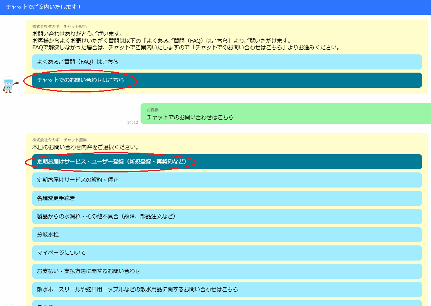
Task: Choose 定期お届けサービス・ユーザー登録 option
Action: (x=227, y=162)
